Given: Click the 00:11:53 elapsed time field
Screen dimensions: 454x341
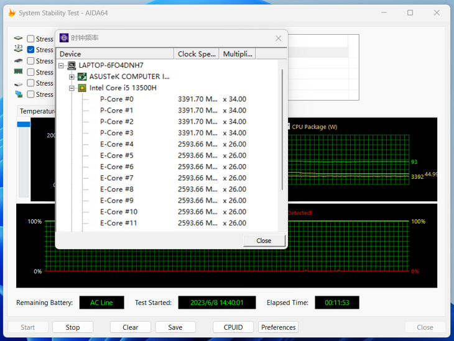Looking at the screenshot, I should [x=337, y=302].
